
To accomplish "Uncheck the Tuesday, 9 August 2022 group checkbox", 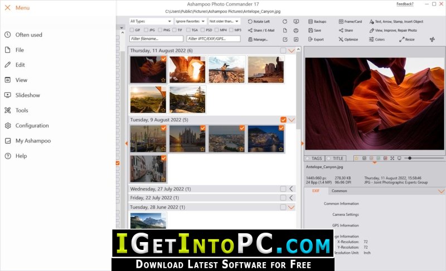I will pos(284,120).
